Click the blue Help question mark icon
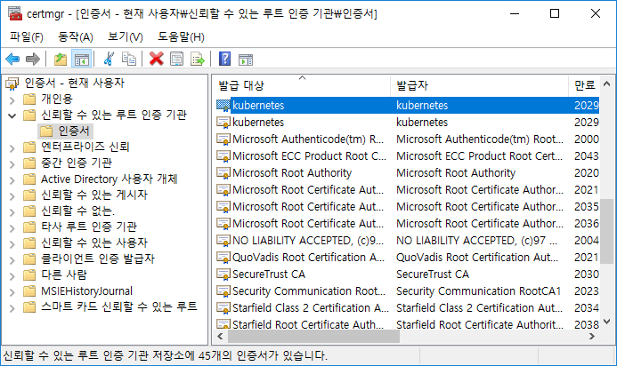This screenshot has width=617, height=366. point(224,60)
